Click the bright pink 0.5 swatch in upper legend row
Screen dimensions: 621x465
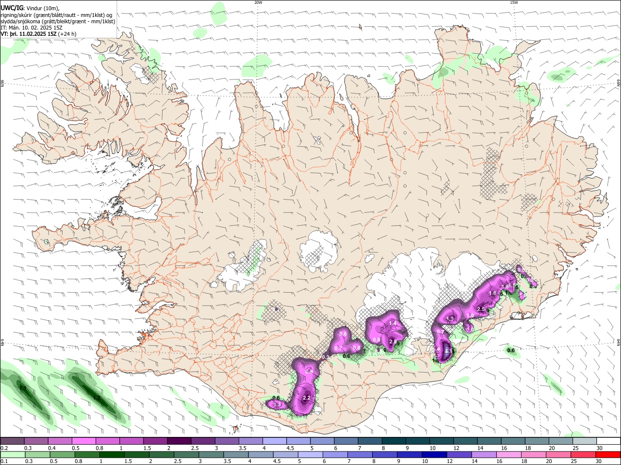click(84, 441)
